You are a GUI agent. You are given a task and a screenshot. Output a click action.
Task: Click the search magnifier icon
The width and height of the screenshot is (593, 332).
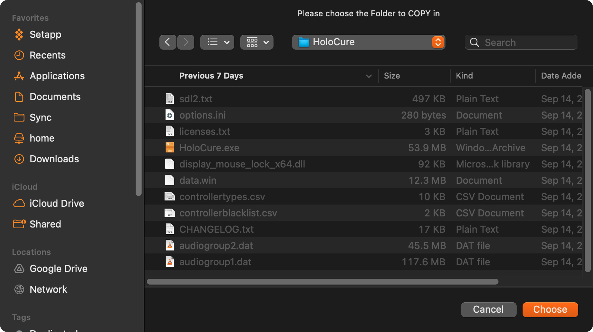point(474,42)
